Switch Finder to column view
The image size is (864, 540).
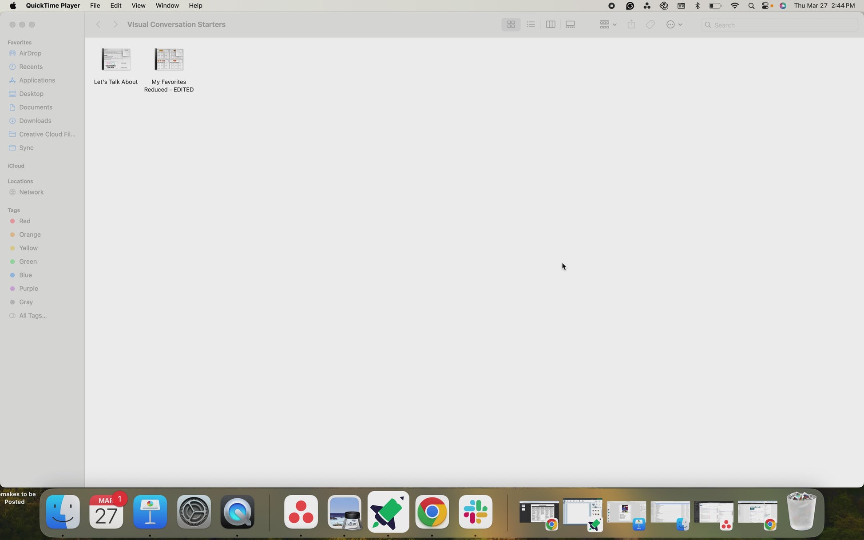[550, 25]
